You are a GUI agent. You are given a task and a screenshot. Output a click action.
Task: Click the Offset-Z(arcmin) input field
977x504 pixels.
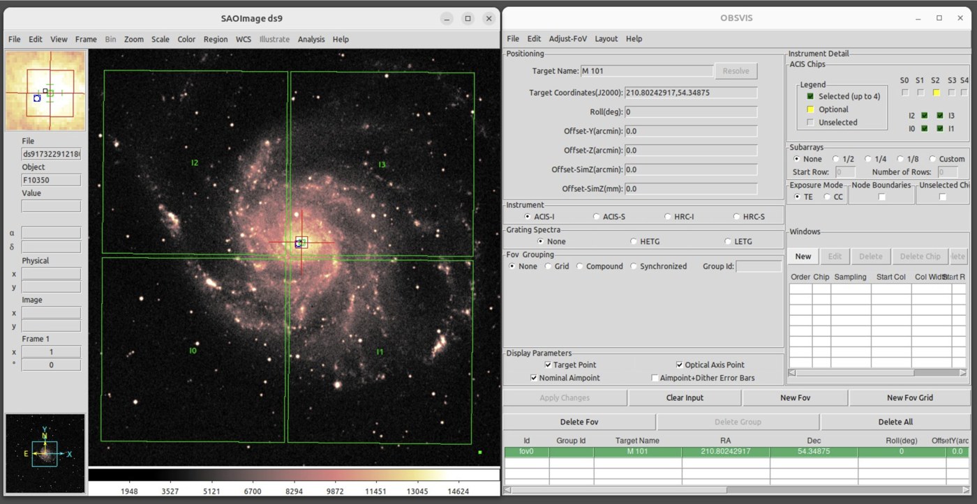[691, 150]
